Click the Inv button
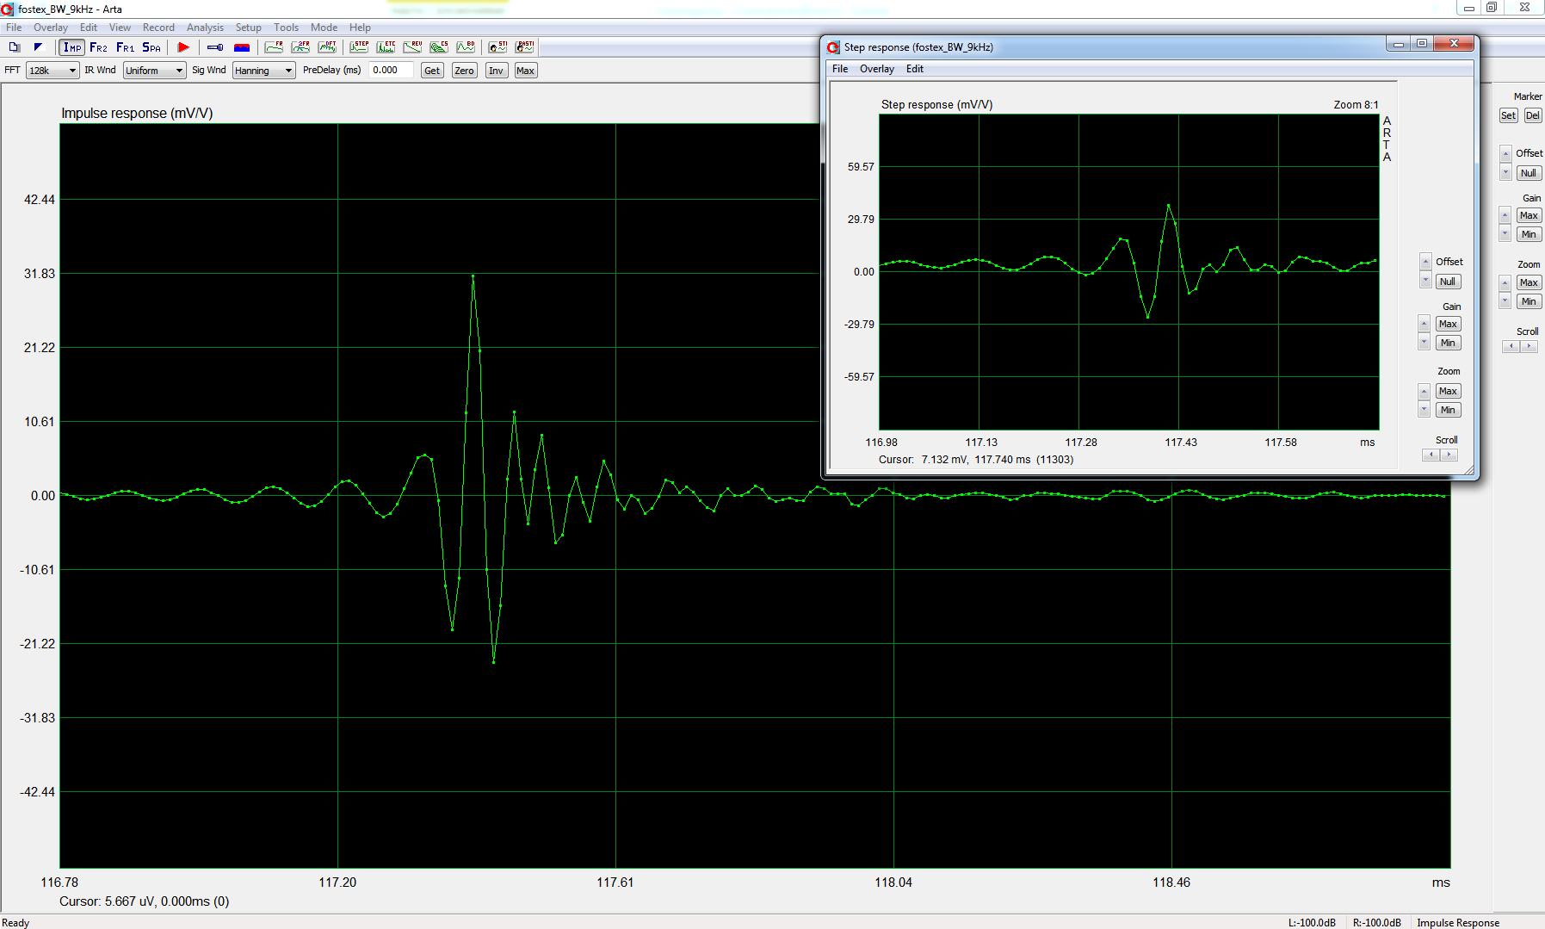The image size is (1545, 929). point(496,71)
